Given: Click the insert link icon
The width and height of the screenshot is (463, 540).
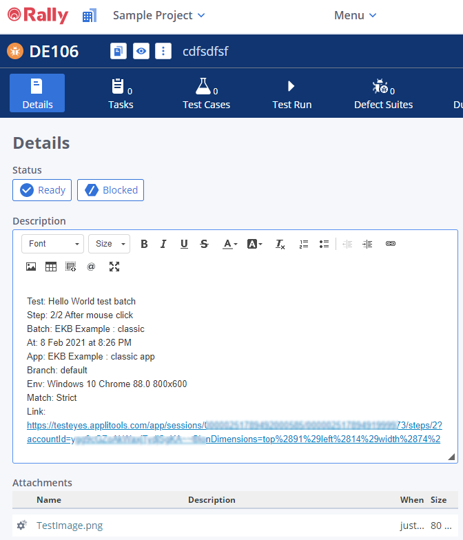Looking at the screenshot, I should click(391, 244).
